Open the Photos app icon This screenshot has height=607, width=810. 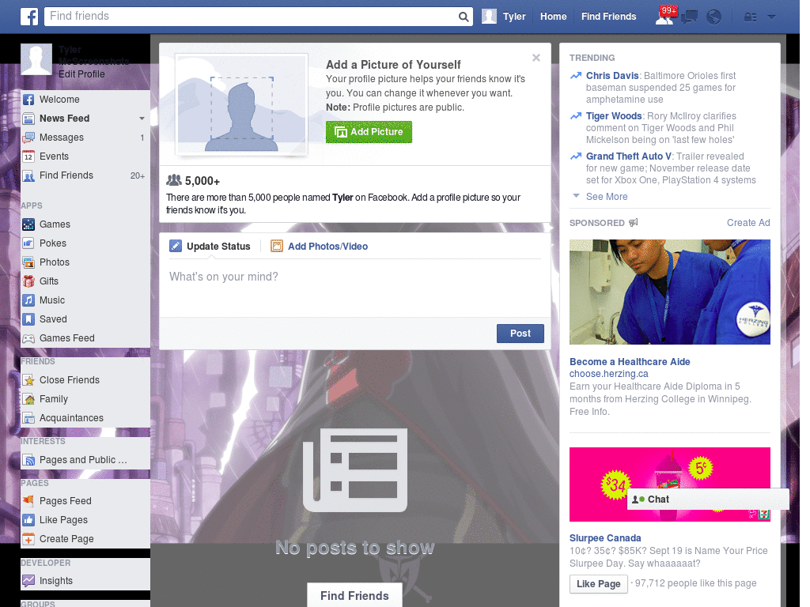28,262
